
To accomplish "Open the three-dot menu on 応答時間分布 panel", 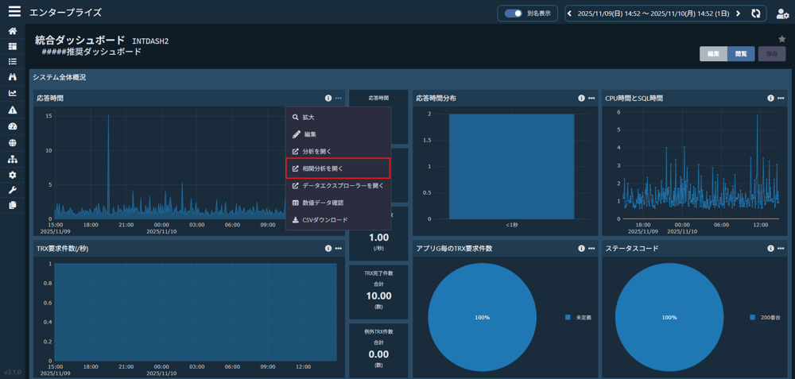I will coord(591,99).
